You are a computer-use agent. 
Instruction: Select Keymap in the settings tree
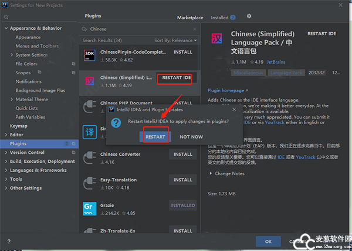click(19, 126)
